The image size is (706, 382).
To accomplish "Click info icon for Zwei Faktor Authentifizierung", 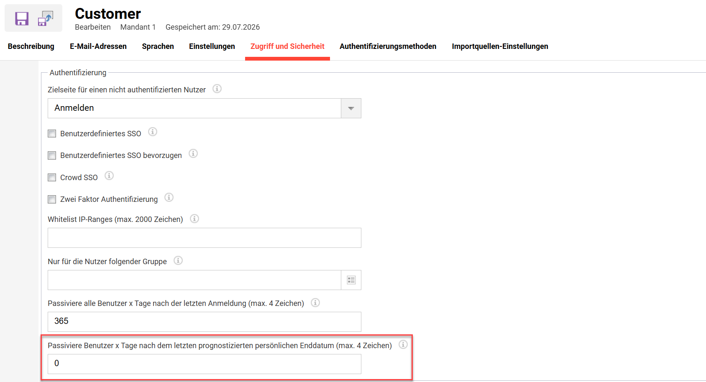I will click(x=169, y=197).
